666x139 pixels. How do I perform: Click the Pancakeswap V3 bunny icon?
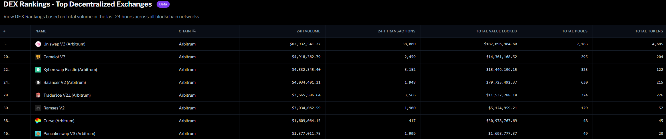pos(38,134)
